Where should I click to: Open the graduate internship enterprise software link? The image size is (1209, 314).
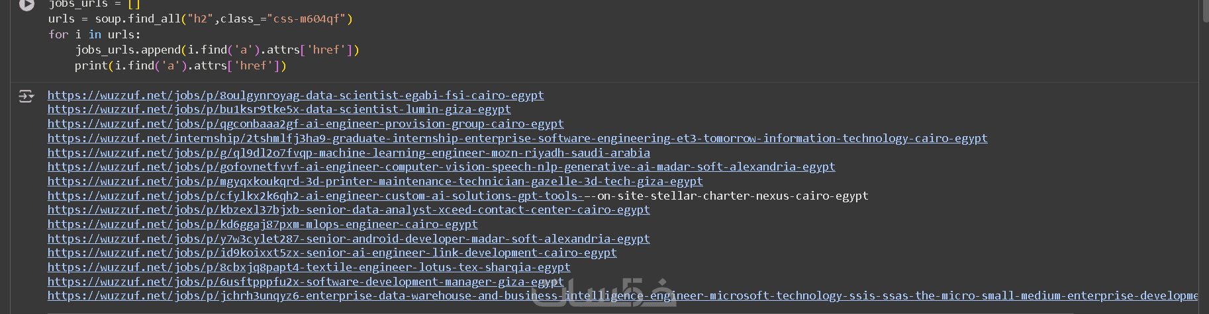(x=517, y=138)
